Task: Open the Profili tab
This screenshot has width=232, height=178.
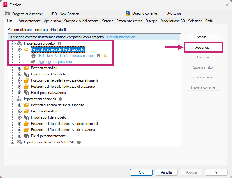Action: coord(209,21)
